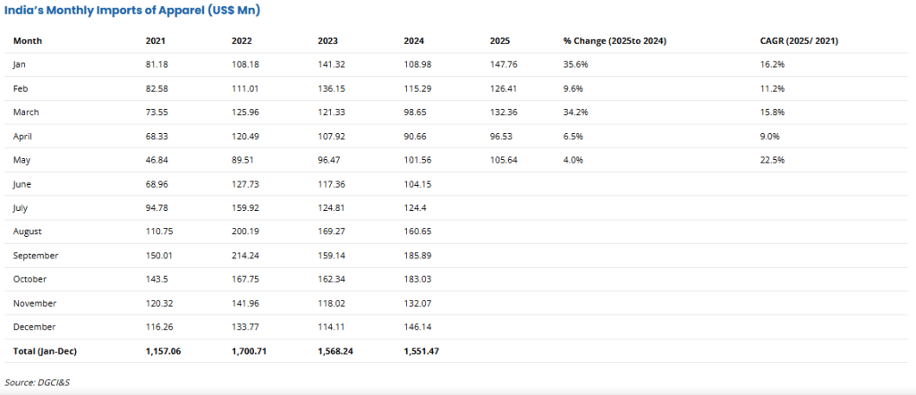
Task: Click the '2022' column header
Action: click(242, 41)
